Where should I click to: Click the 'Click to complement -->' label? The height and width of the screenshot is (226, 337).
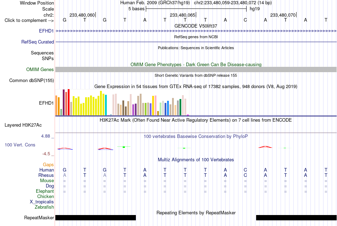pyautogui.click(x=29, y=21)
